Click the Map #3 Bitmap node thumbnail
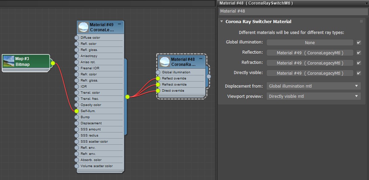 pos(9,61)
